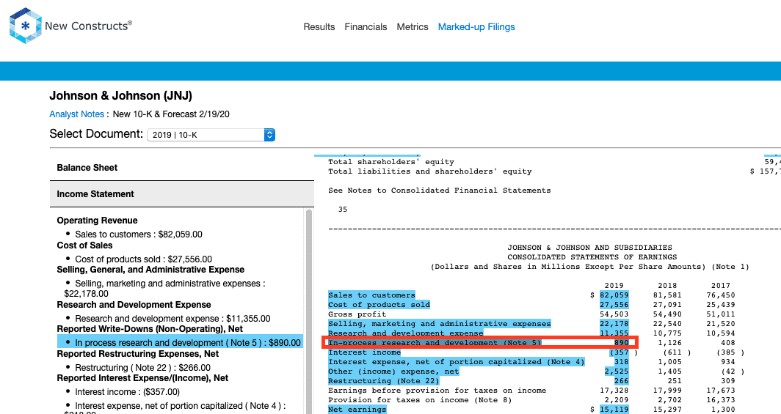The height and width of the screenshot is (414, 781).
Task: Select Selling, marketing and administrative expenses item
Action: tap(164, 288)
